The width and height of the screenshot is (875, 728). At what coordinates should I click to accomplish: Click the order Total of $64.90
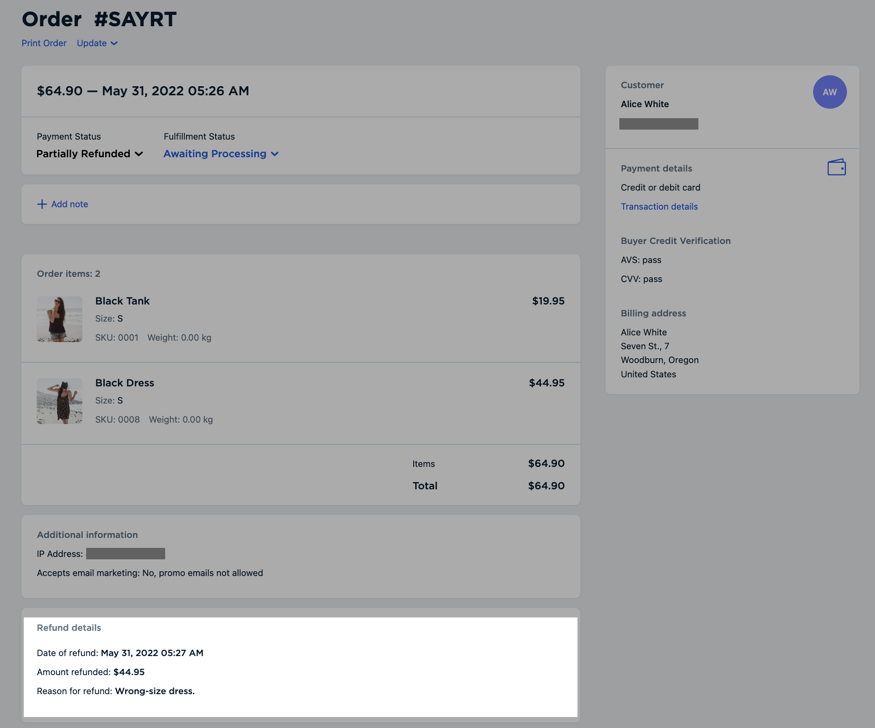pos(546,485)
